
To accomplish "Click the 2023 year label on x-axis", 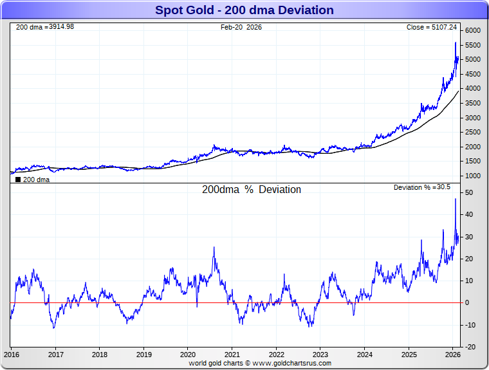I will coord(320,355).
